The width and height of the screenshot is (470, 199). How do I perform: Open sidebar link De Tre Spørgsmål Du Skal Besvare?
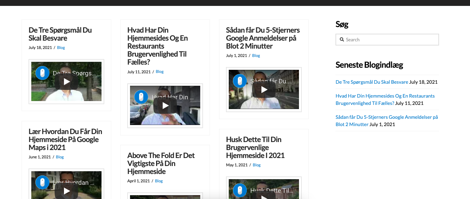372,82
